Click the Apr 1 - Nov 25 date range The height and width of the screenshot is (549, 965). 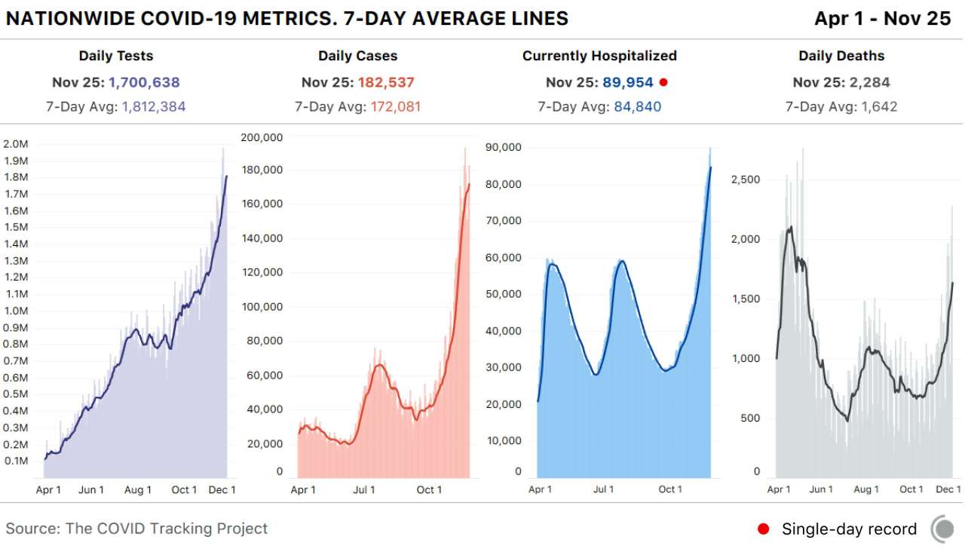[883, 19]
